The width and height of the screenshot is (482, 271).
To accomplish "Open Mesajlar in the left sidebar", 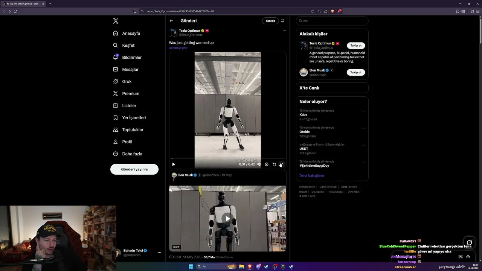I will 126,69.
